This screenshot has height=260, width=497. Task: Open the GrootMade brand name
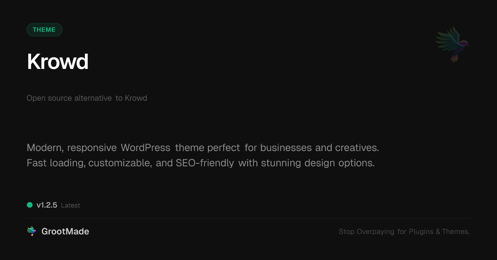(65, 232)
